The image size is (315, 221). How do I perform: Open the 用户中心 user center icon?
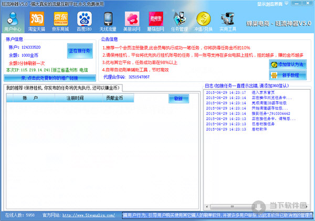coord(13,22)
